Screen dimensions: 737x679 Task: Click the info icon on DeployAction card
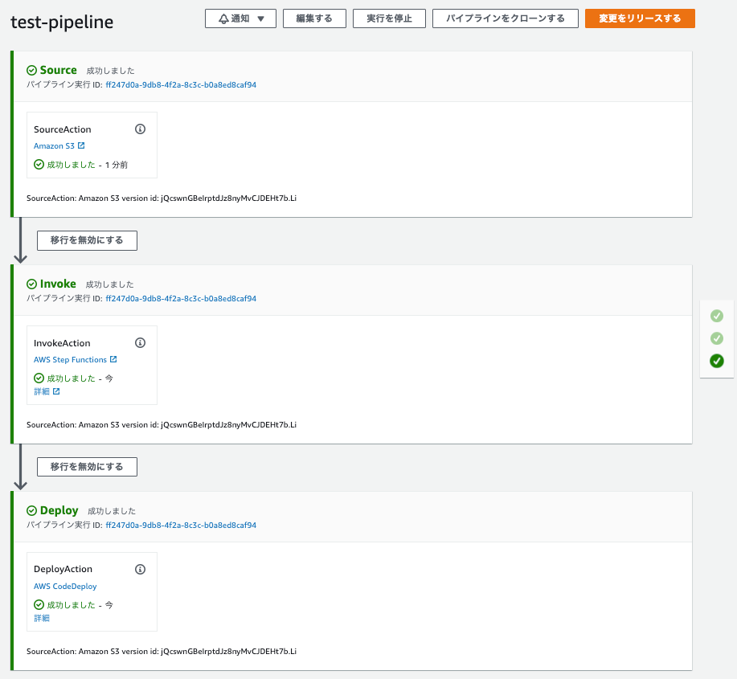140,569
